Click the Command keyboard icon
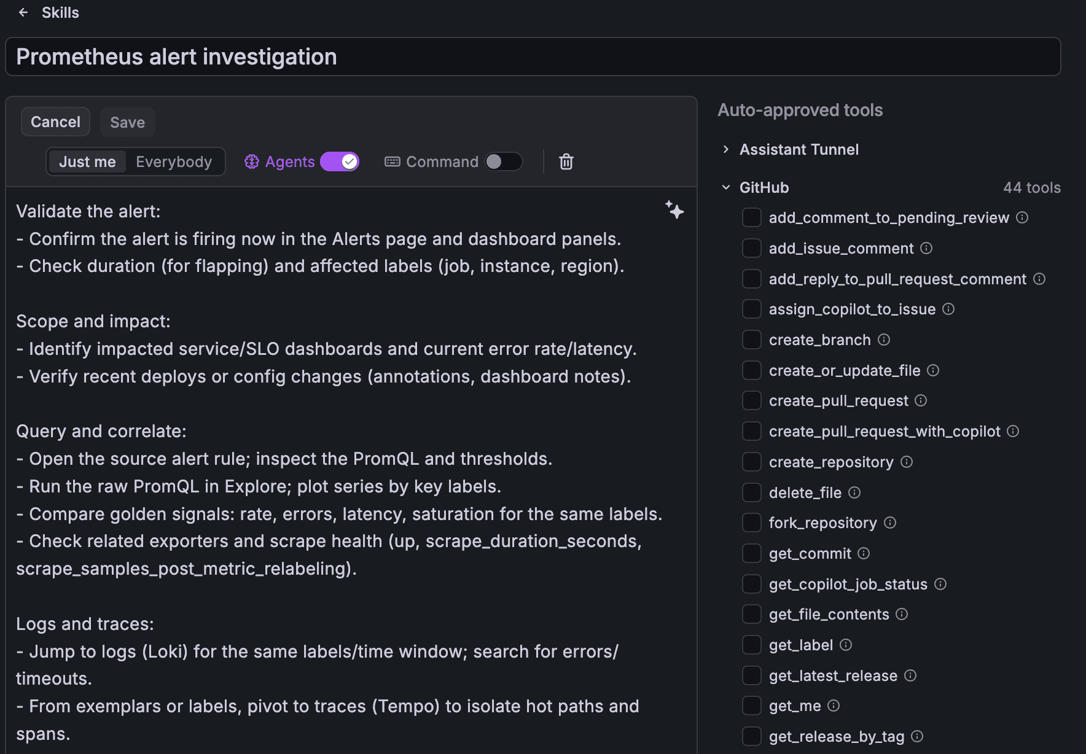 [x=393, y=161]
